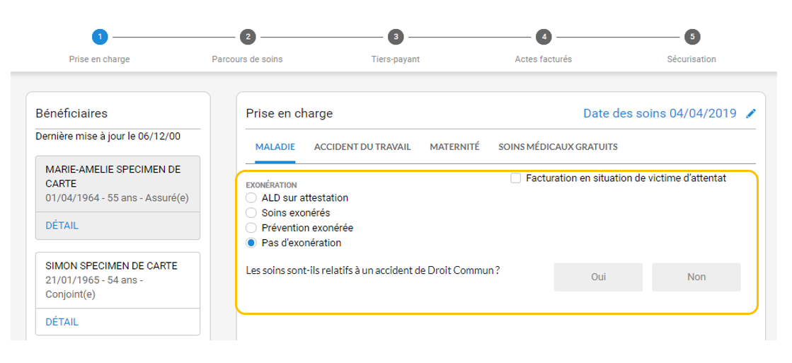Open Détail for Marie-Amelie Specimen
Image resolution: width=792 pixels, height=363 pixels.
pyautogui.click(x=62, y=226)
